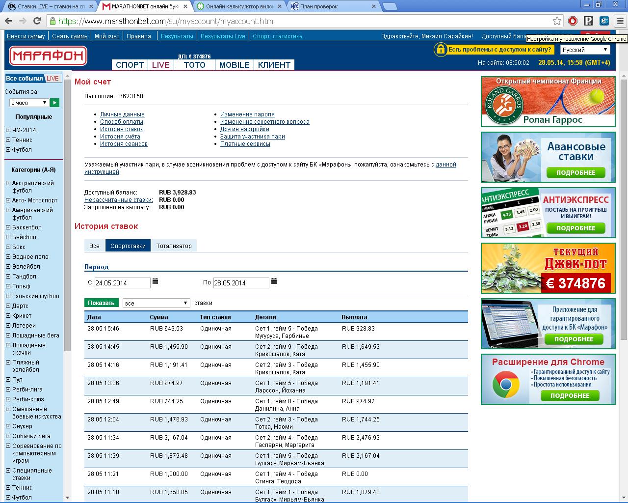
Task: Expand the Гольф category
Action: (x=8, y=286)
